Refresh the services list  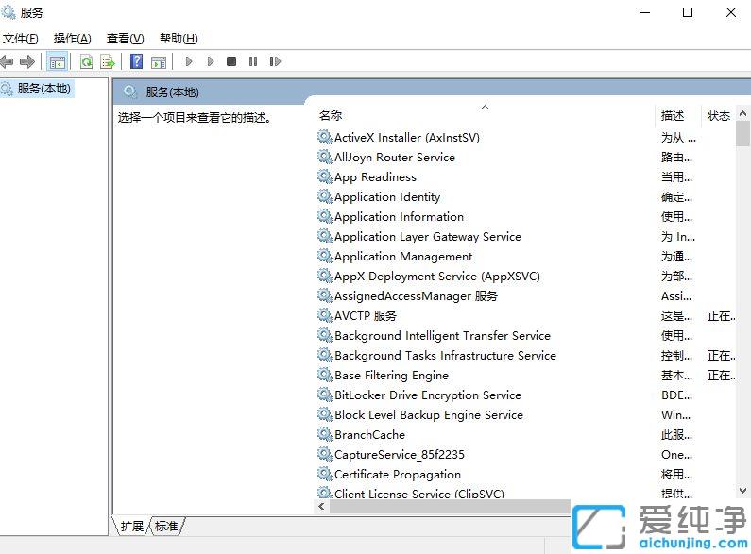click(x=86, y=62)
